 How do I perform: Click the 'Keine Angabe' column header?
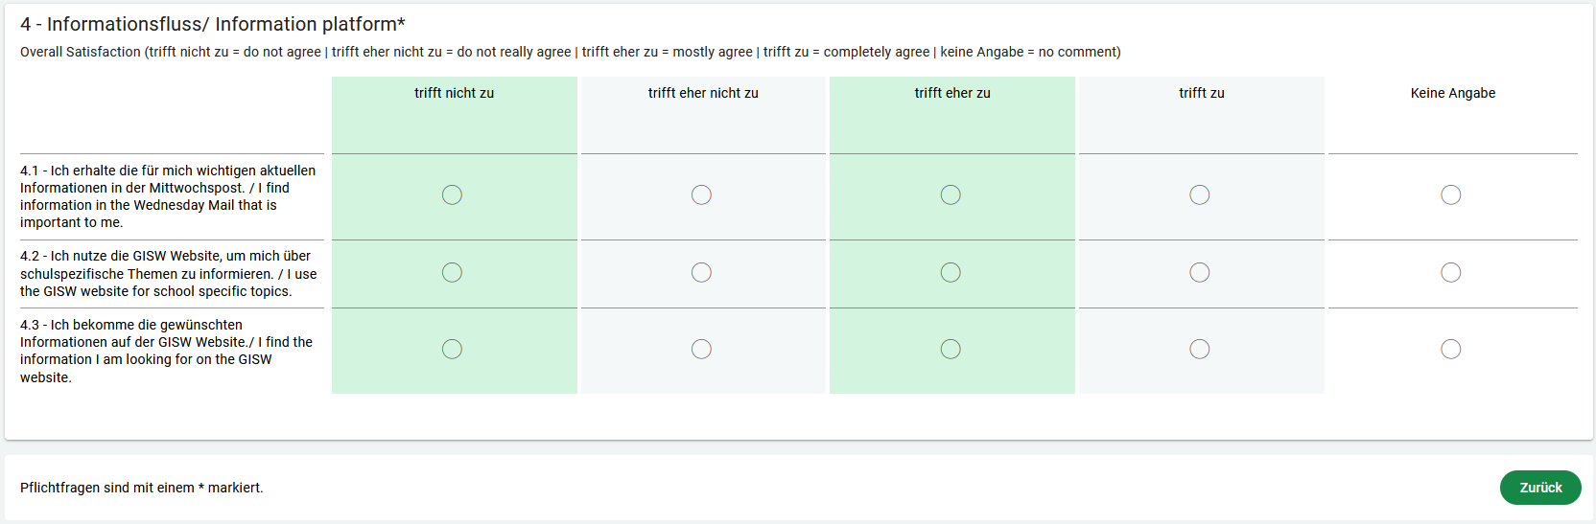(1452, 93)
